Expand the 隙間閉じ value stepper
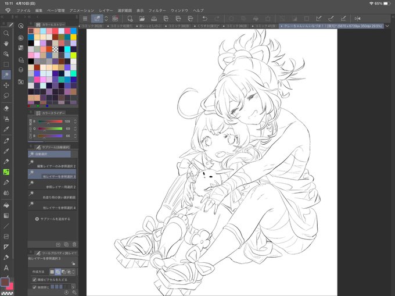The width and height of the screenshot is (395, 296). click(73, 287)
